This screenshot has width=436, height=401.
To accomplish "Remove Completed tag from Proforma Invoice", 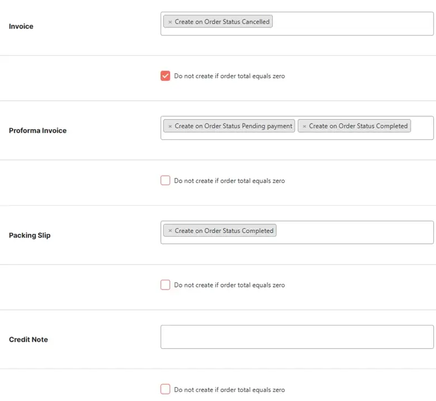I will [304, 126].
